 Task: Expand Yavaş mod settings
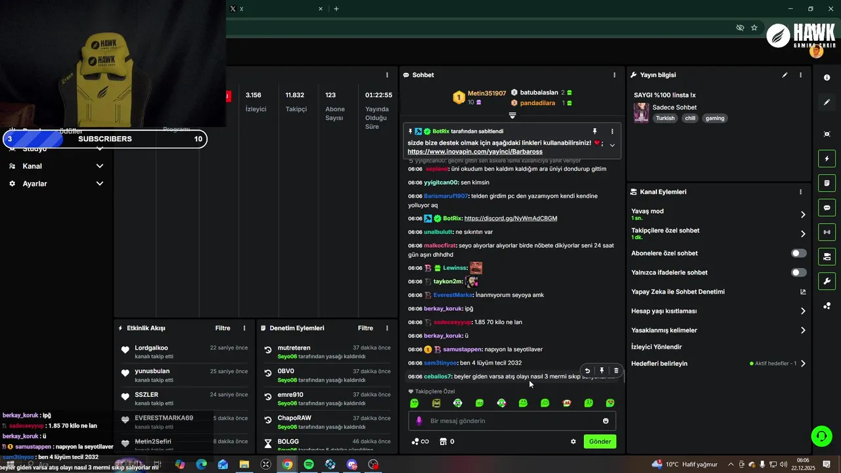(803, 214)
